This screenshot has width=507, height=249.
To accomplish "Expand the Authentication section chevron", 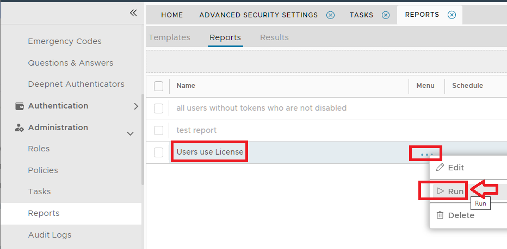I will point(136,106).
